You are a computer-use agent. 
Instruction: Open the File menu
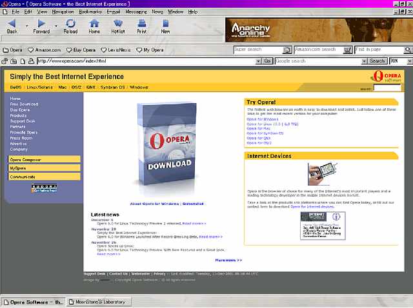(15, 12)
